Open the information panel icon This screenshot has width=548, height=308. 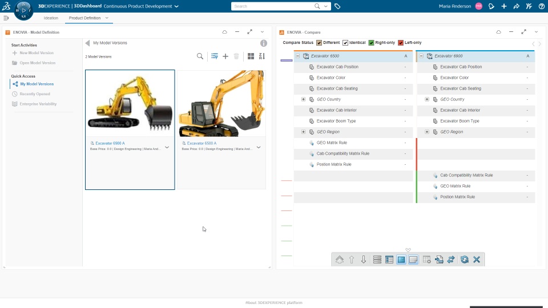(264, 43)
